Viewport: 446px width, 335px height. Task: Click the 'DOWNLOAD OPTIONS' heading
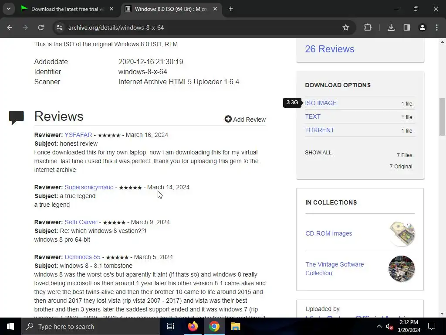(x=338, y=85)
